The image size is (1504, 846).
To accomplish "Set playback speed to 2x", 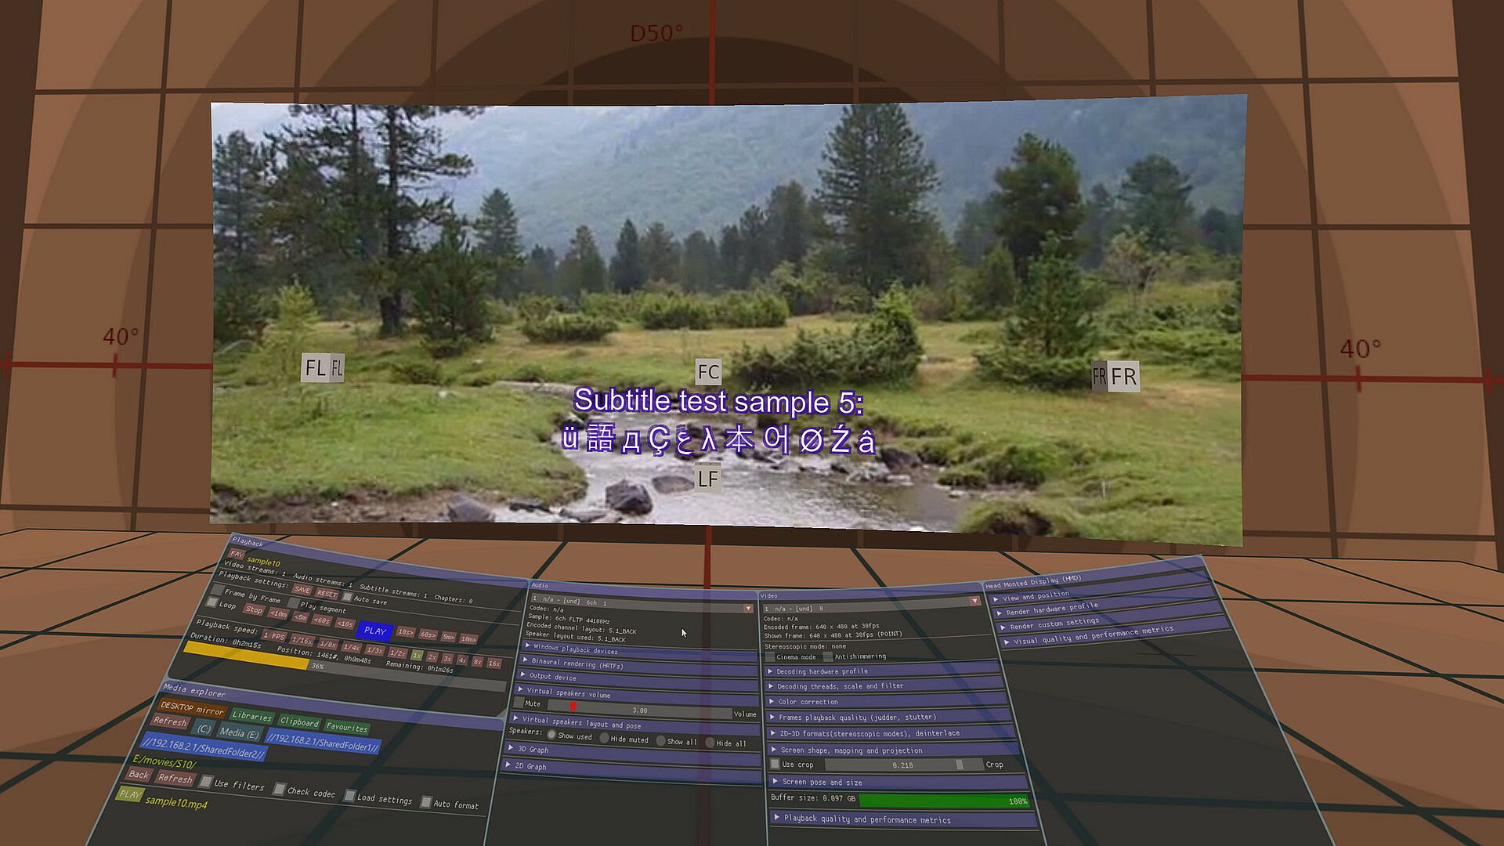I will point(432,657).
